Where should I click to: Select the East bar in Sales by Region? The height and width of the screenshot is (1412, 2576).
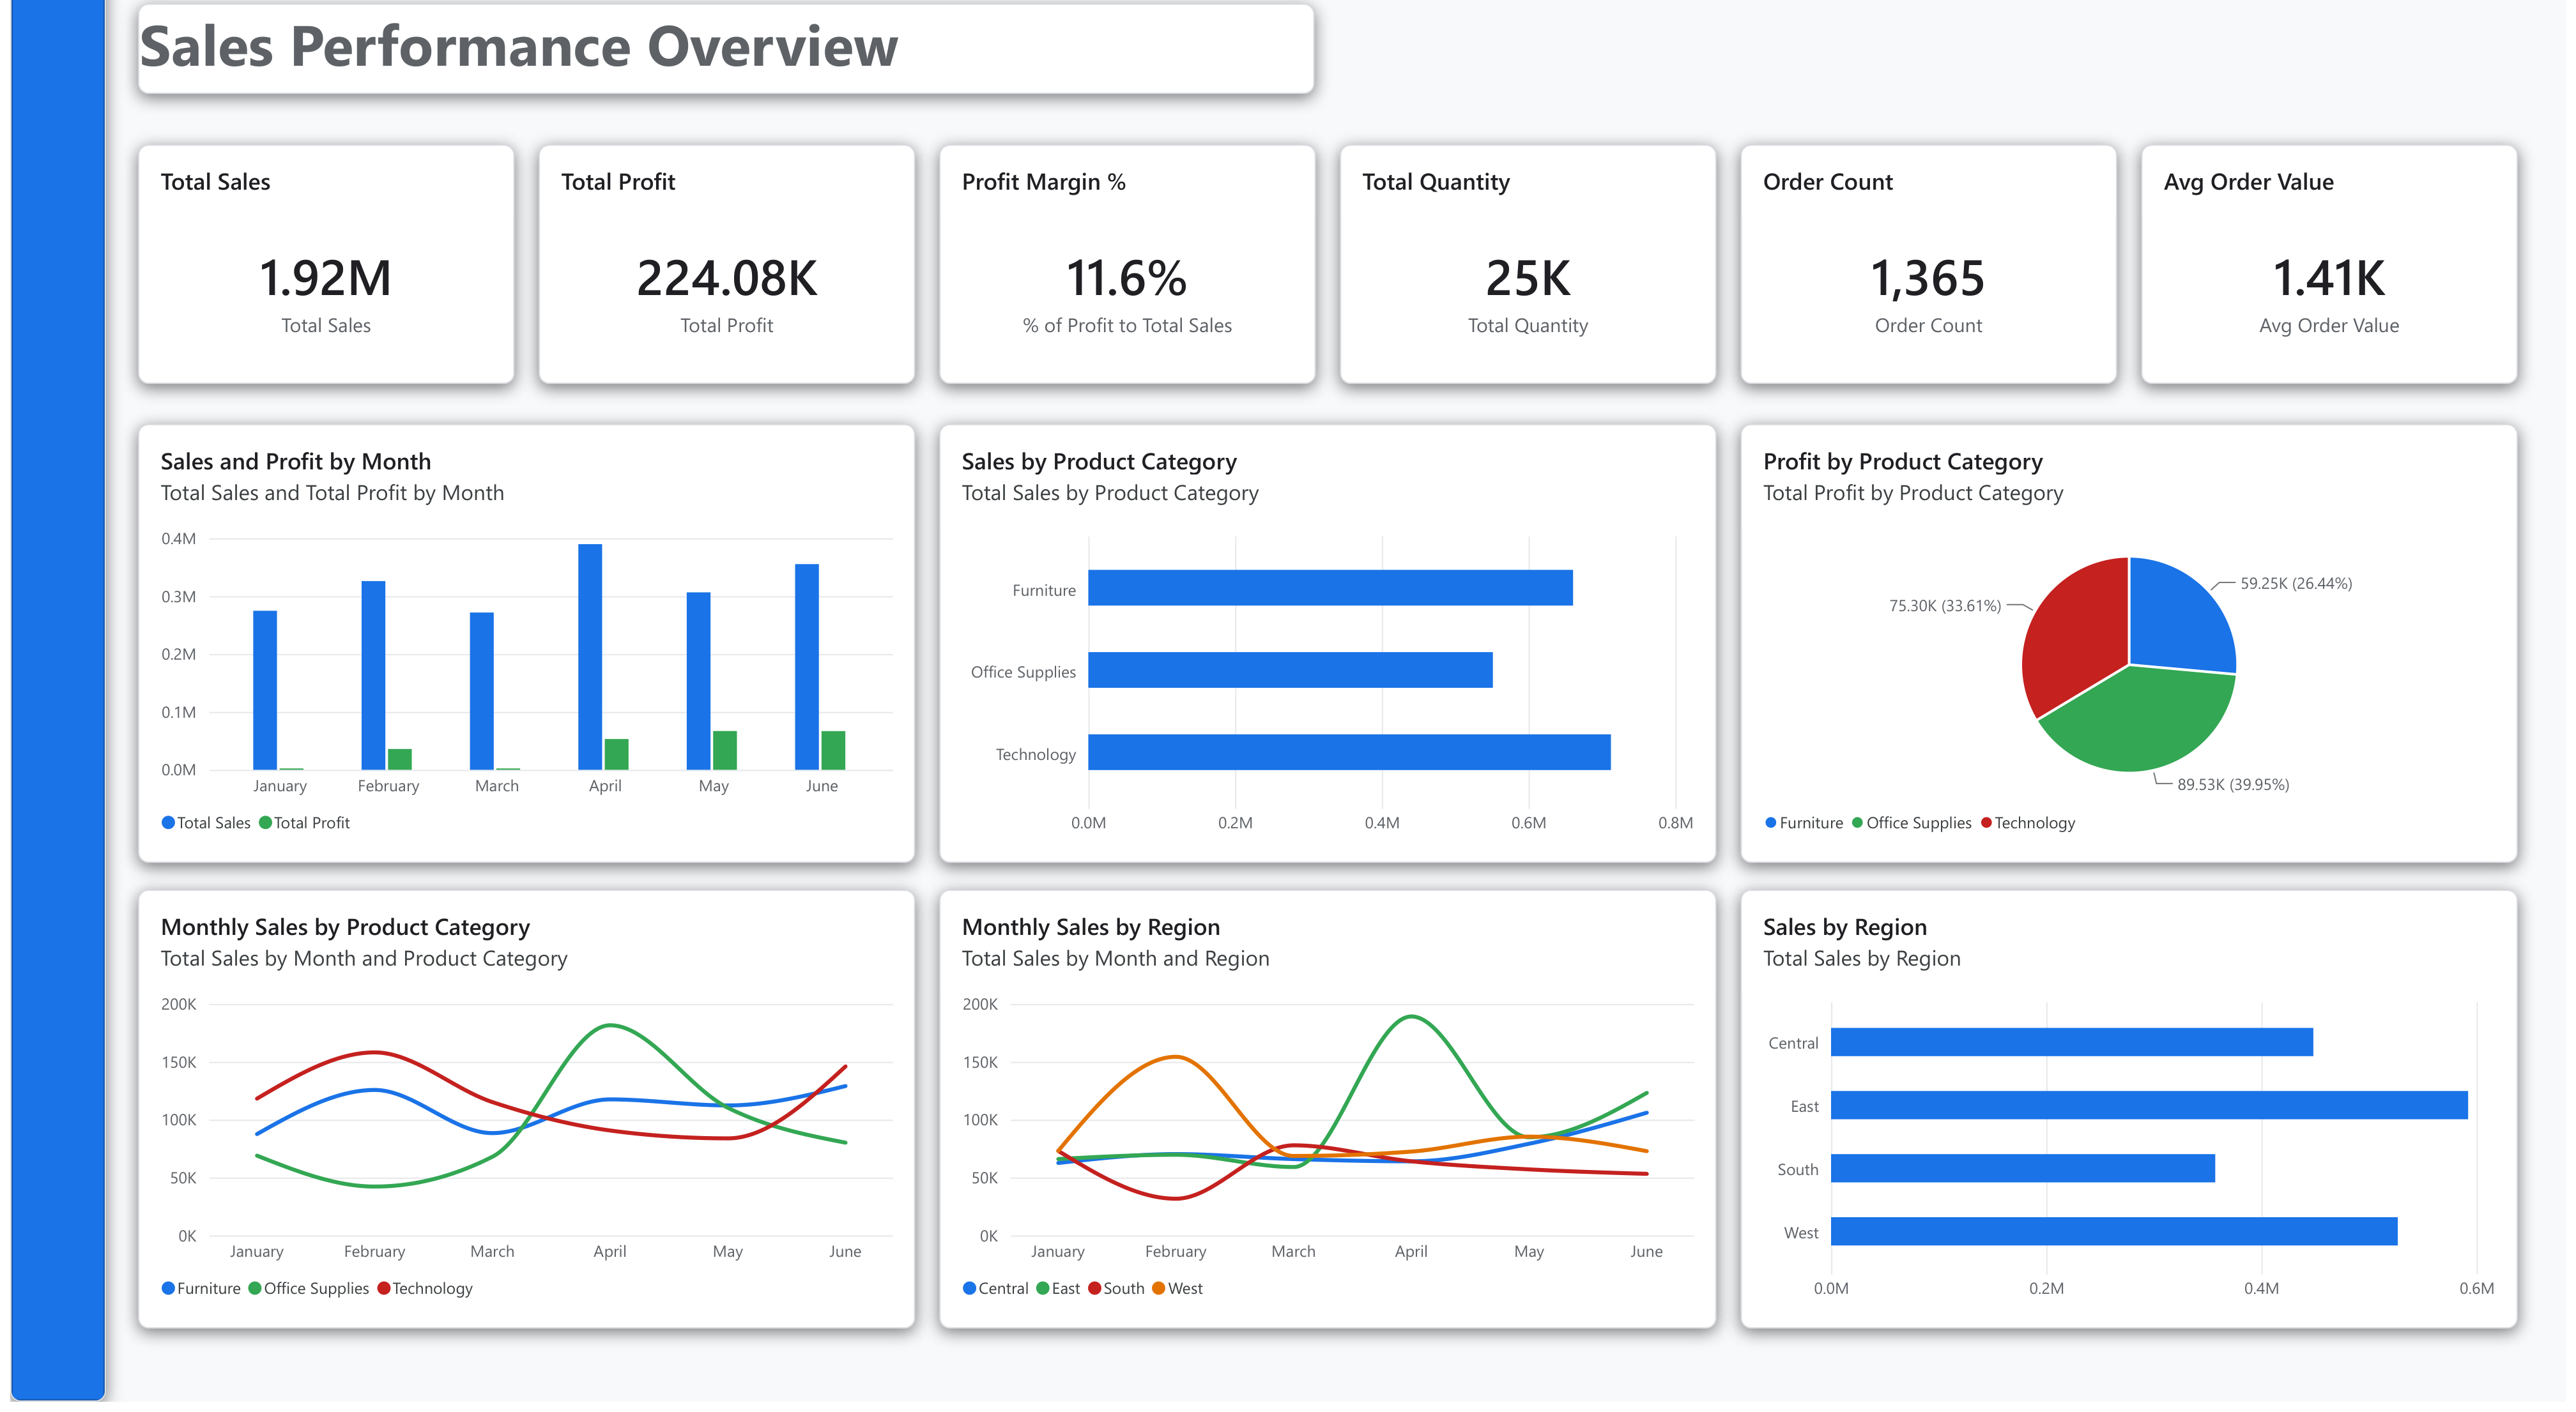coord(2149,1105)
